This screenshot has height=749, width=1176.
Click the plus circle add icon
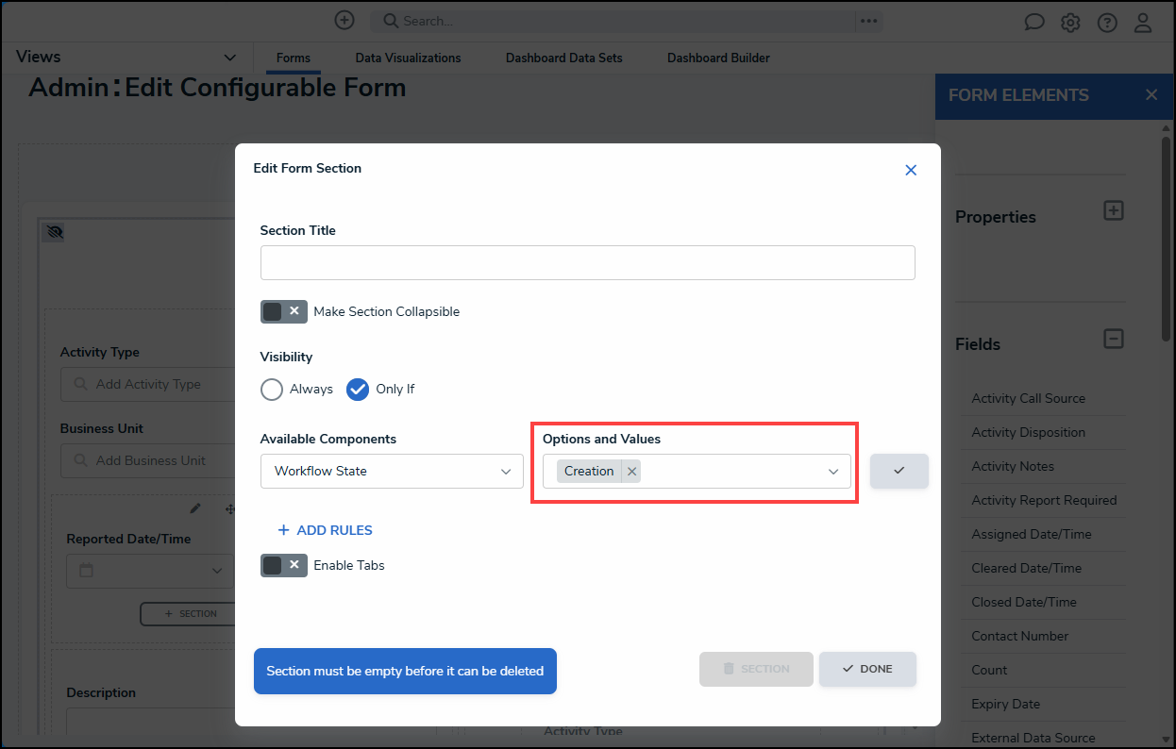coord(345,20)
